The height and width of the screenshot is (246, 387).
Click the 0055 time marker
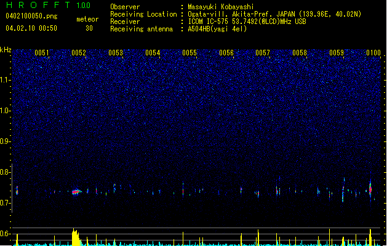coord(190,53)
